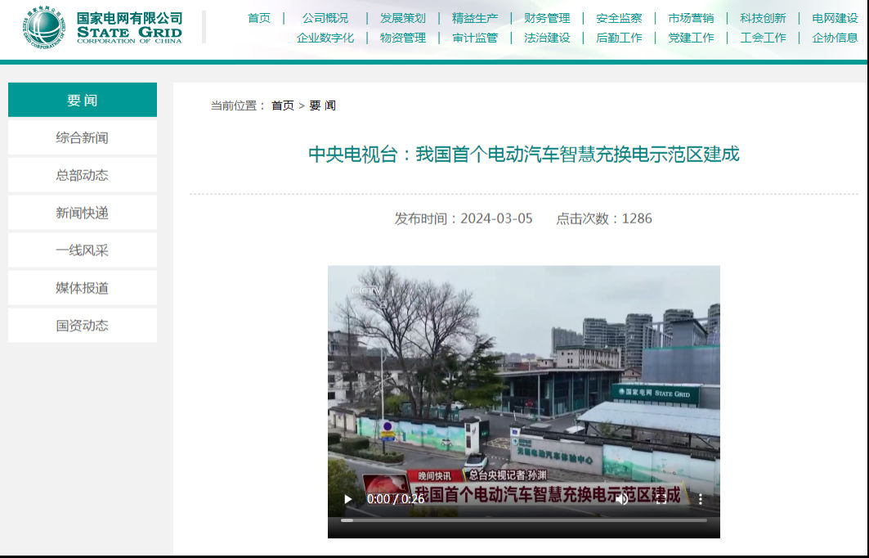This screenshot has height=558, width=869.
Task: Select 国资动态 in the sidebar
Action: click(83, 325)
